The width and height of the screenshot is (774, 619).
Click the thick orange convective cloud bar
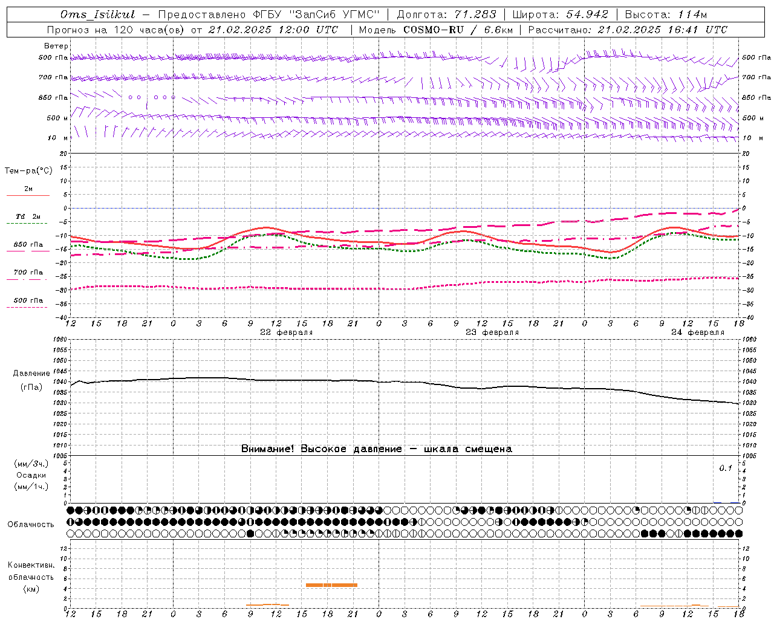(331, 585)
